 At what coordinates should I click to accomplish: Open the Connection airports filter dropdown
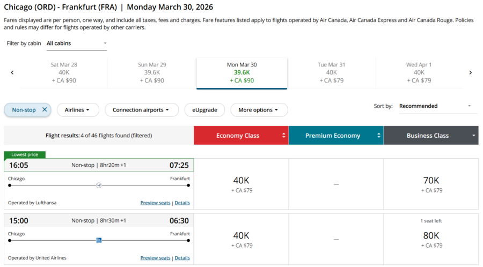(x=141, y=110)
